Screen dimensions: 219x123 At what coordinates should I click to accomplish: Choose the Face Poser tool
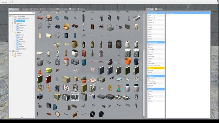pyautogui.click(x=156, y=81)
